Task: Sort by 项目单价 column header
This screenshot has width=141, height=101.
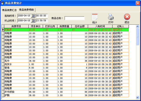Action: [36, 26]
